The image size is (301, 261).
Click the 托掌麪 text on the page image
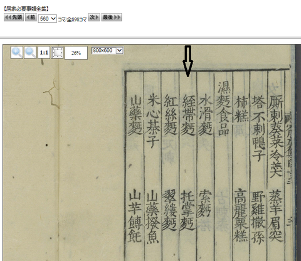(x=188, y=210)
